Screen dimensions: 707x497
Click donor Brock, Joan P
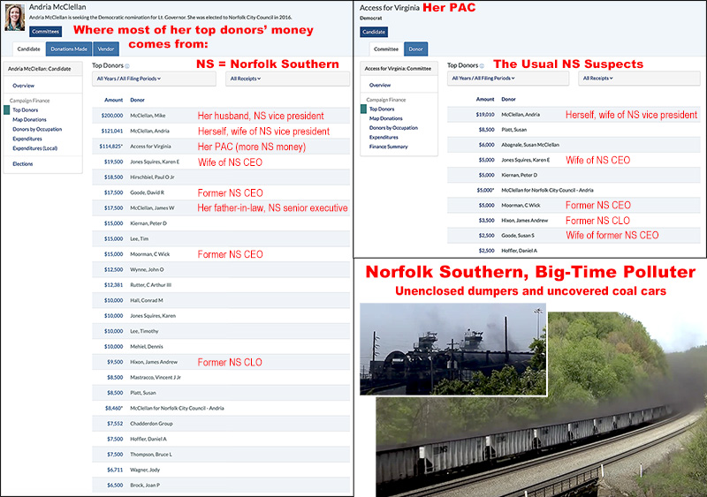click(x=145, y=486)
